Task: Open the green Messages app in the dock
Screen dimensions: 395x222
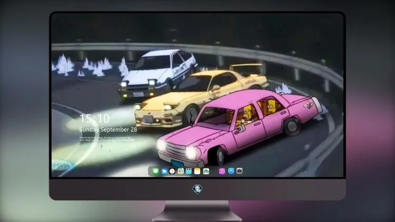Action: (155, 171)
